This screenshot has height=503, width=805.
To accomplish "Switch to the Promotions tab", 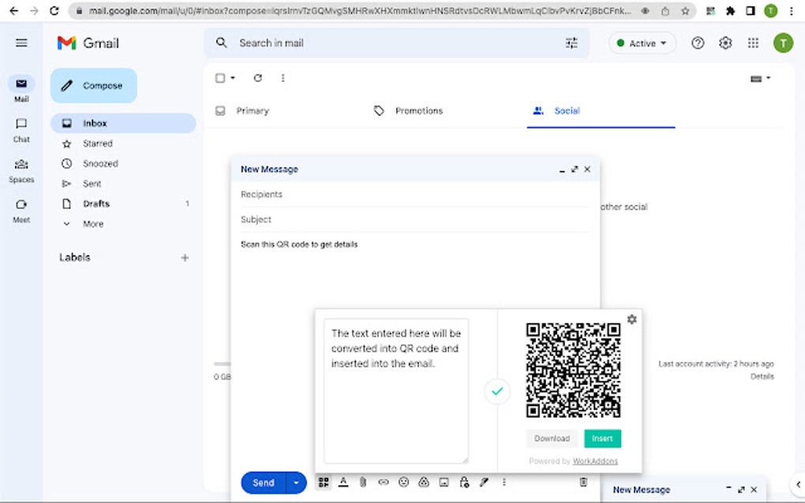I will point(418,110).
